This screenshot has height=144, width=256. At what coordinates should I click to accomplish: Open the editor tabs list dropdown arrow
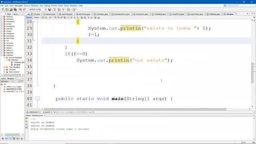coord(252,14)
